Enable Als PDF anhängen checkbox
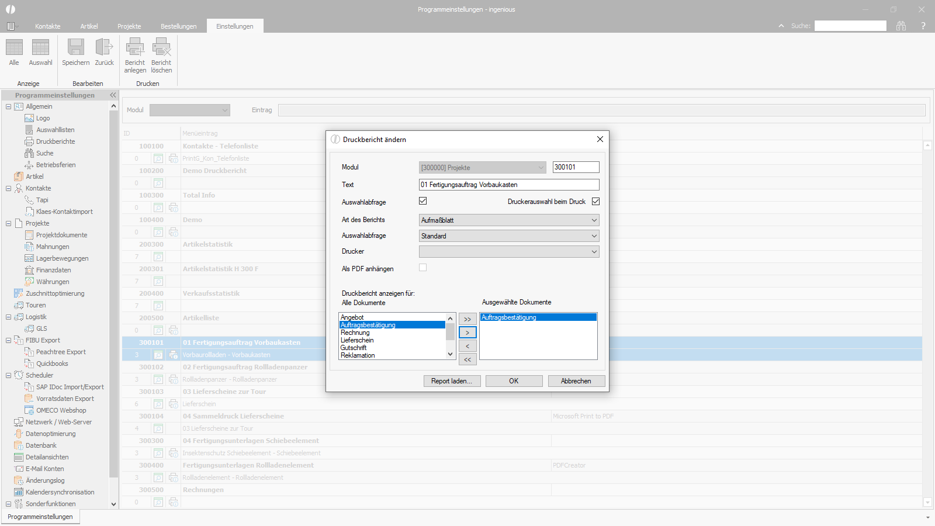This screenshot has width=935, height=526. pos(423,268)
